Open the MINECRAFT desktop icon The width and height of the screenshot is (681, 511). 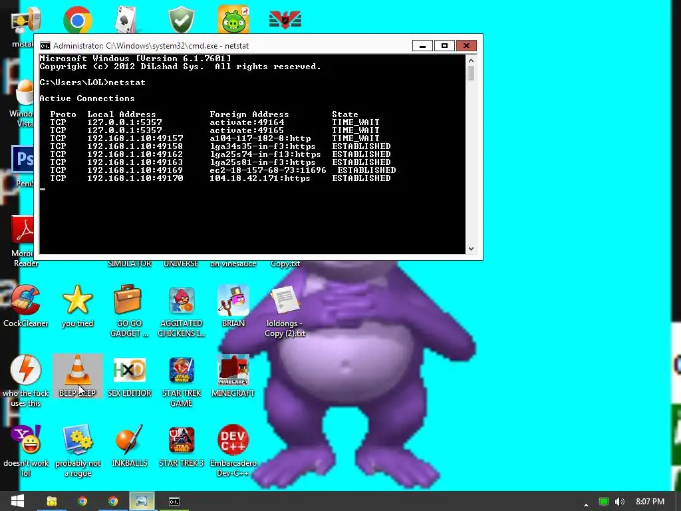(x=233, y=376)
